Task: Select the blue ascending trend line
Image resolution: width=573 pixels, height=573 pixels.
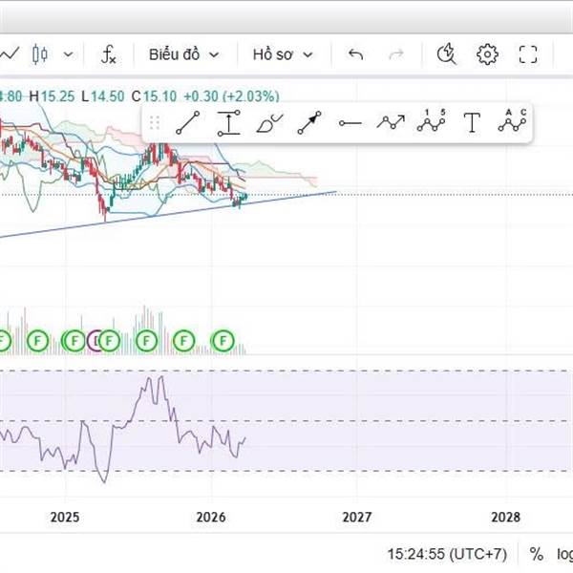Action: (168, 214)
